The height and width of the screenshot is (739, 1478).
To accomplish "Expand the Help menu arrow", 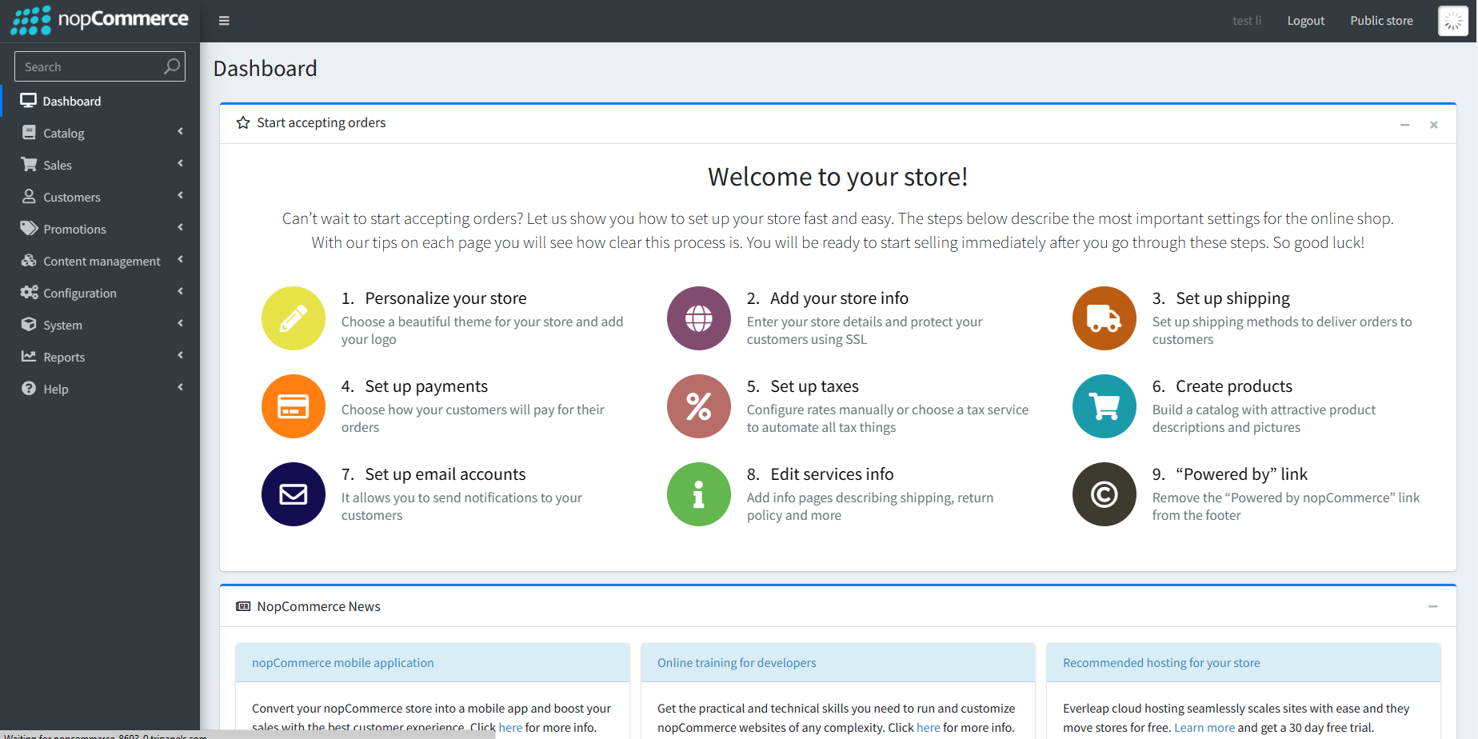I will (x=181, y=387).
